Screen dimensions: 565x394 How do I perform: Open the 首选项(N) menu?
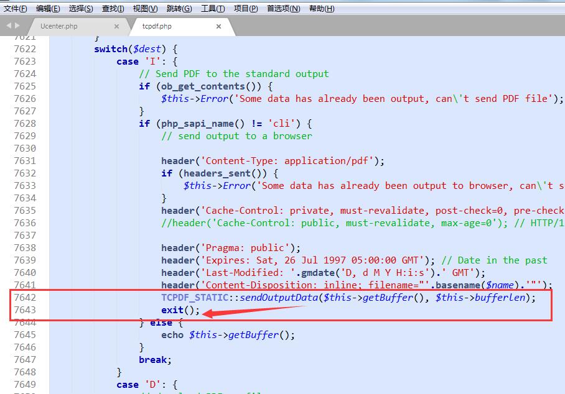point(283,8)
